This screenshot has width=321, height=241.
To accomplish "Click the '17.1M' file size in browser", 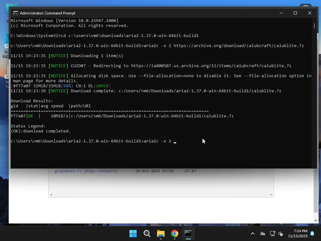I will click(x=190, y=171).
